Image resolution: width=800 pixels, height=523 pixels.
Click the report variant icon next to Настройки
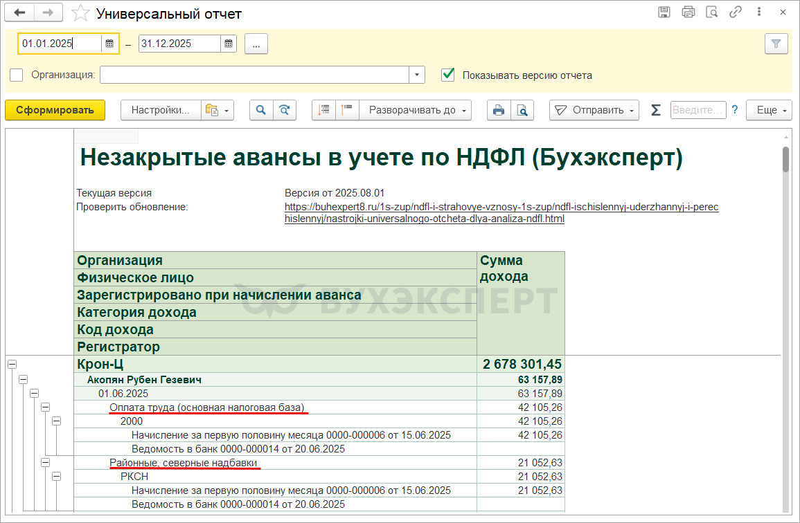(x=212, y=110)
